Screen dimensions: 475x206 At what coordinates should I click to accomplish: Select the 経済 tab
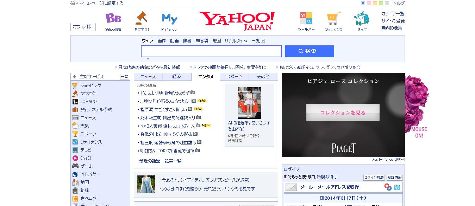[177, 77]
